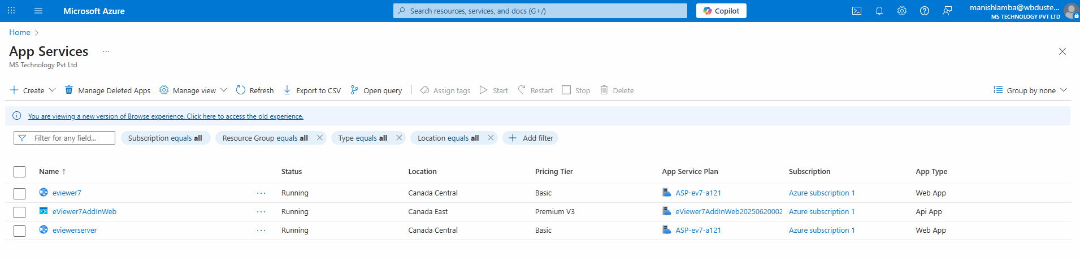Click the Start command
1080x261 pixels.
(x=493, y=90)
